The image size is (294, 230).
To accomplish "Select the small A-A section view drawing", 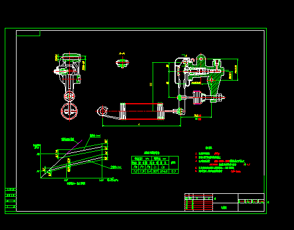I will (x=122, y=63).
